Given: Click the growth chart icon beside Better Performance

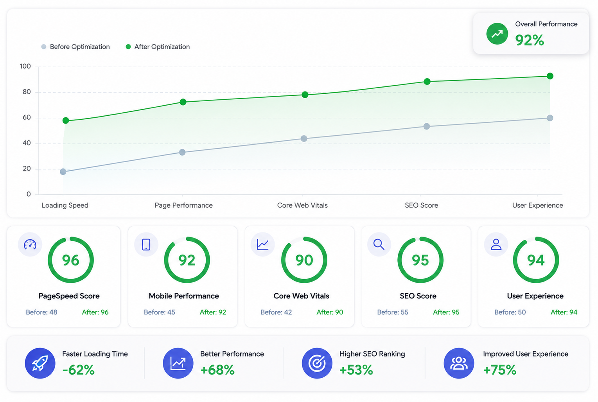Looking at the screenshot, I should [178, 363].
